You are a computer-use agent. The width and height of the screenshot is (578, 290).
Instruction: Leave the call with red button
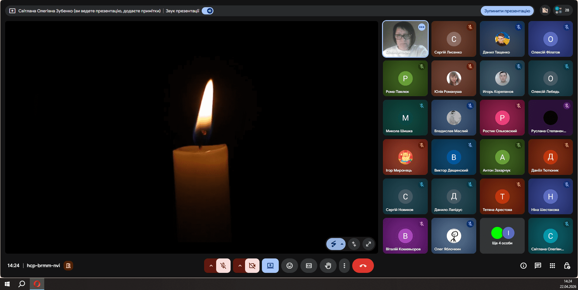coord(363,266)
